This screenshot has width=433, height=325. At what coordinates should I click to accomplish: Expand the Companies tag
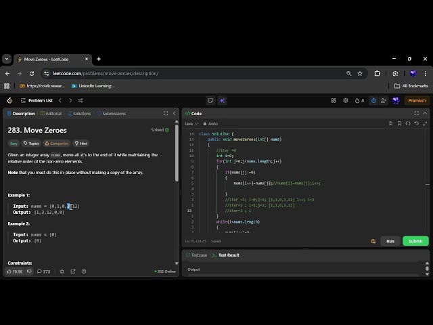pyautogui.click(x=57, y=144)
